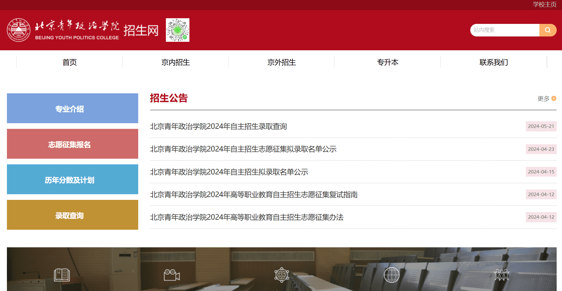
Task: Click the QR code image
Action: click(177, 30)
